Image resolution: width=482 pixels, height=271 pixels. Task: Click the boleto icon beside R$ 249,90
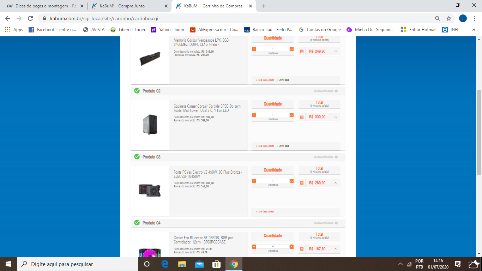pyautogui.click(x=302, y=51)
